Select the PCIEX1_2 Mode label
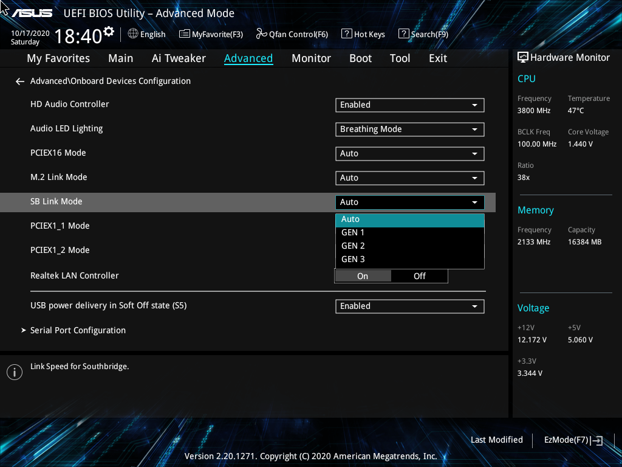This screenshot has height=467, width=622. coord(60,250)
